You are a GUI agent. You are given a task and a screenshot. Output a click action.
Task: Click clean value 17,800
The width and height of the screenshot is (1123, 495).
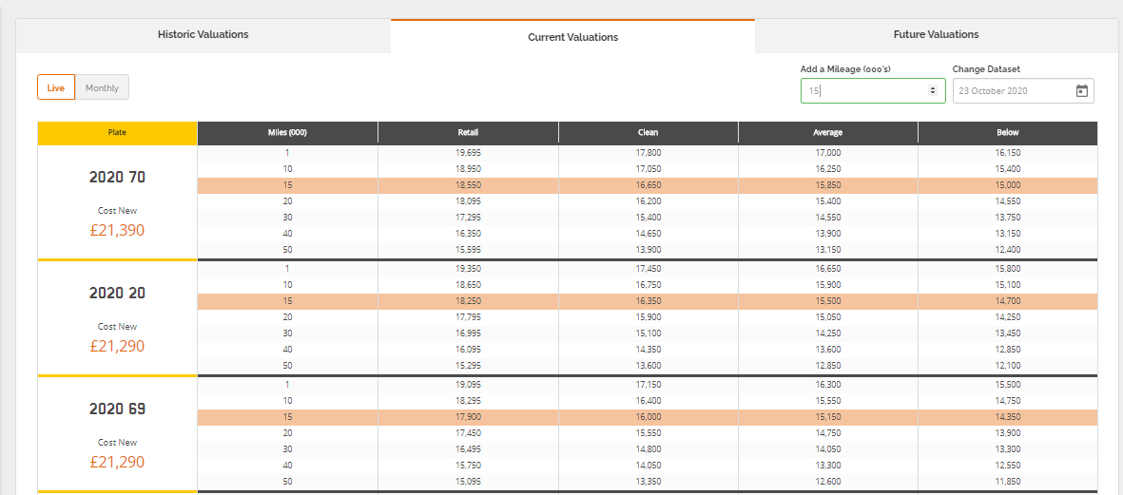pyautogui.click(x=648, y=153)
